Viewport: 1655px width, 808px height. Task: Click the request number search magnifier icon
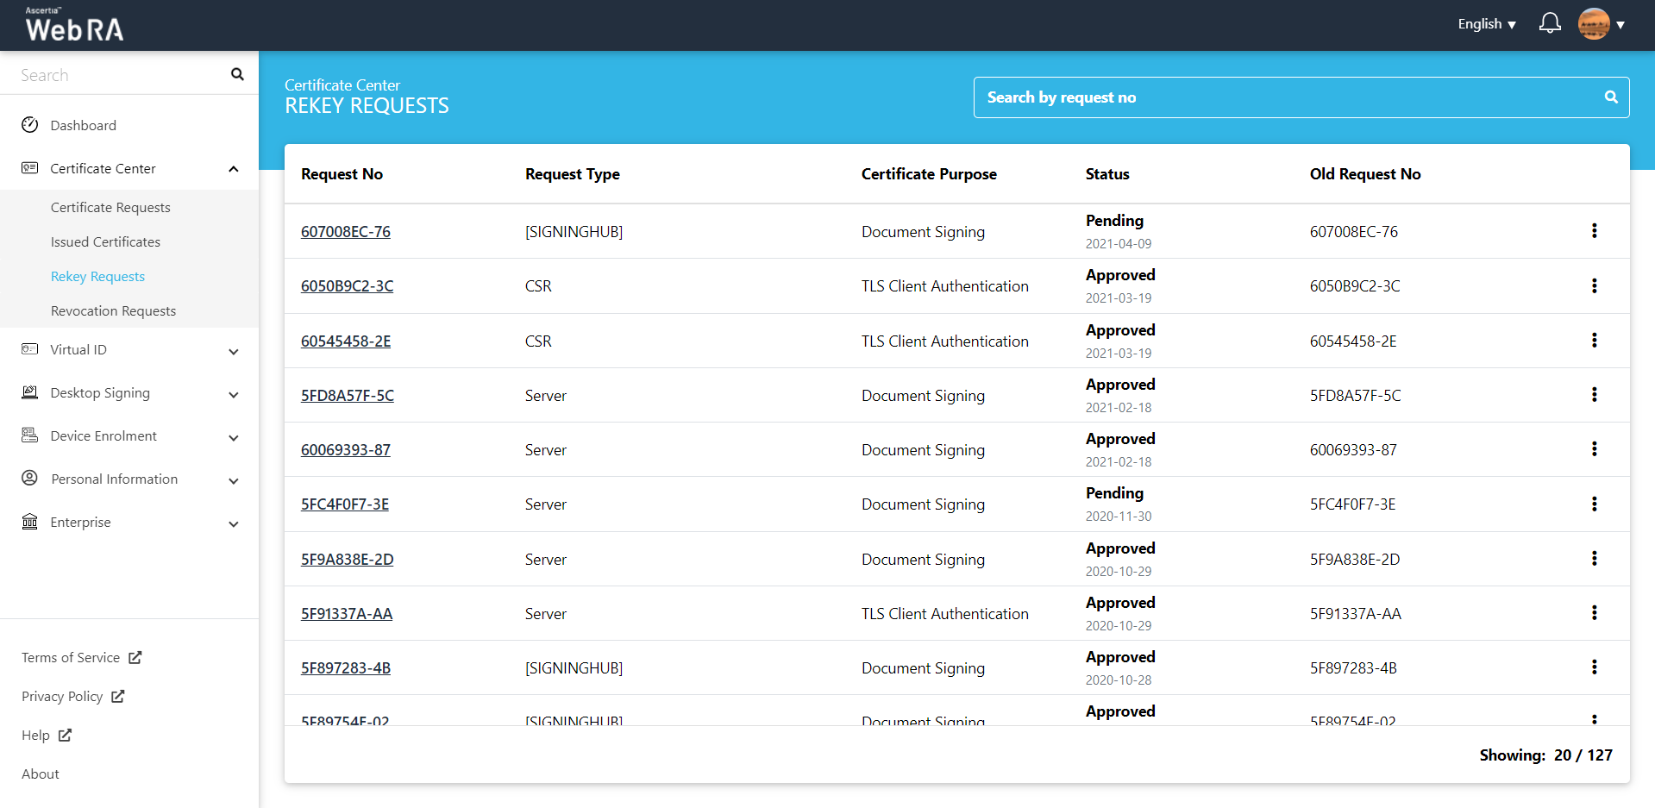(x=1610, y=97)
